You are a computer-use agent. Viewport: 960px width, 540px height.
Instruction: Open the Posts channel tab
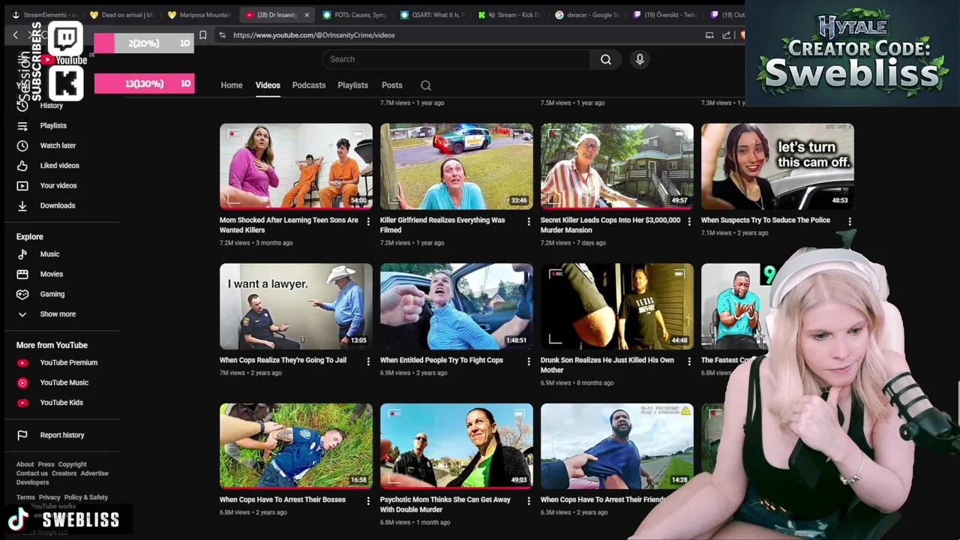point(392,85)
